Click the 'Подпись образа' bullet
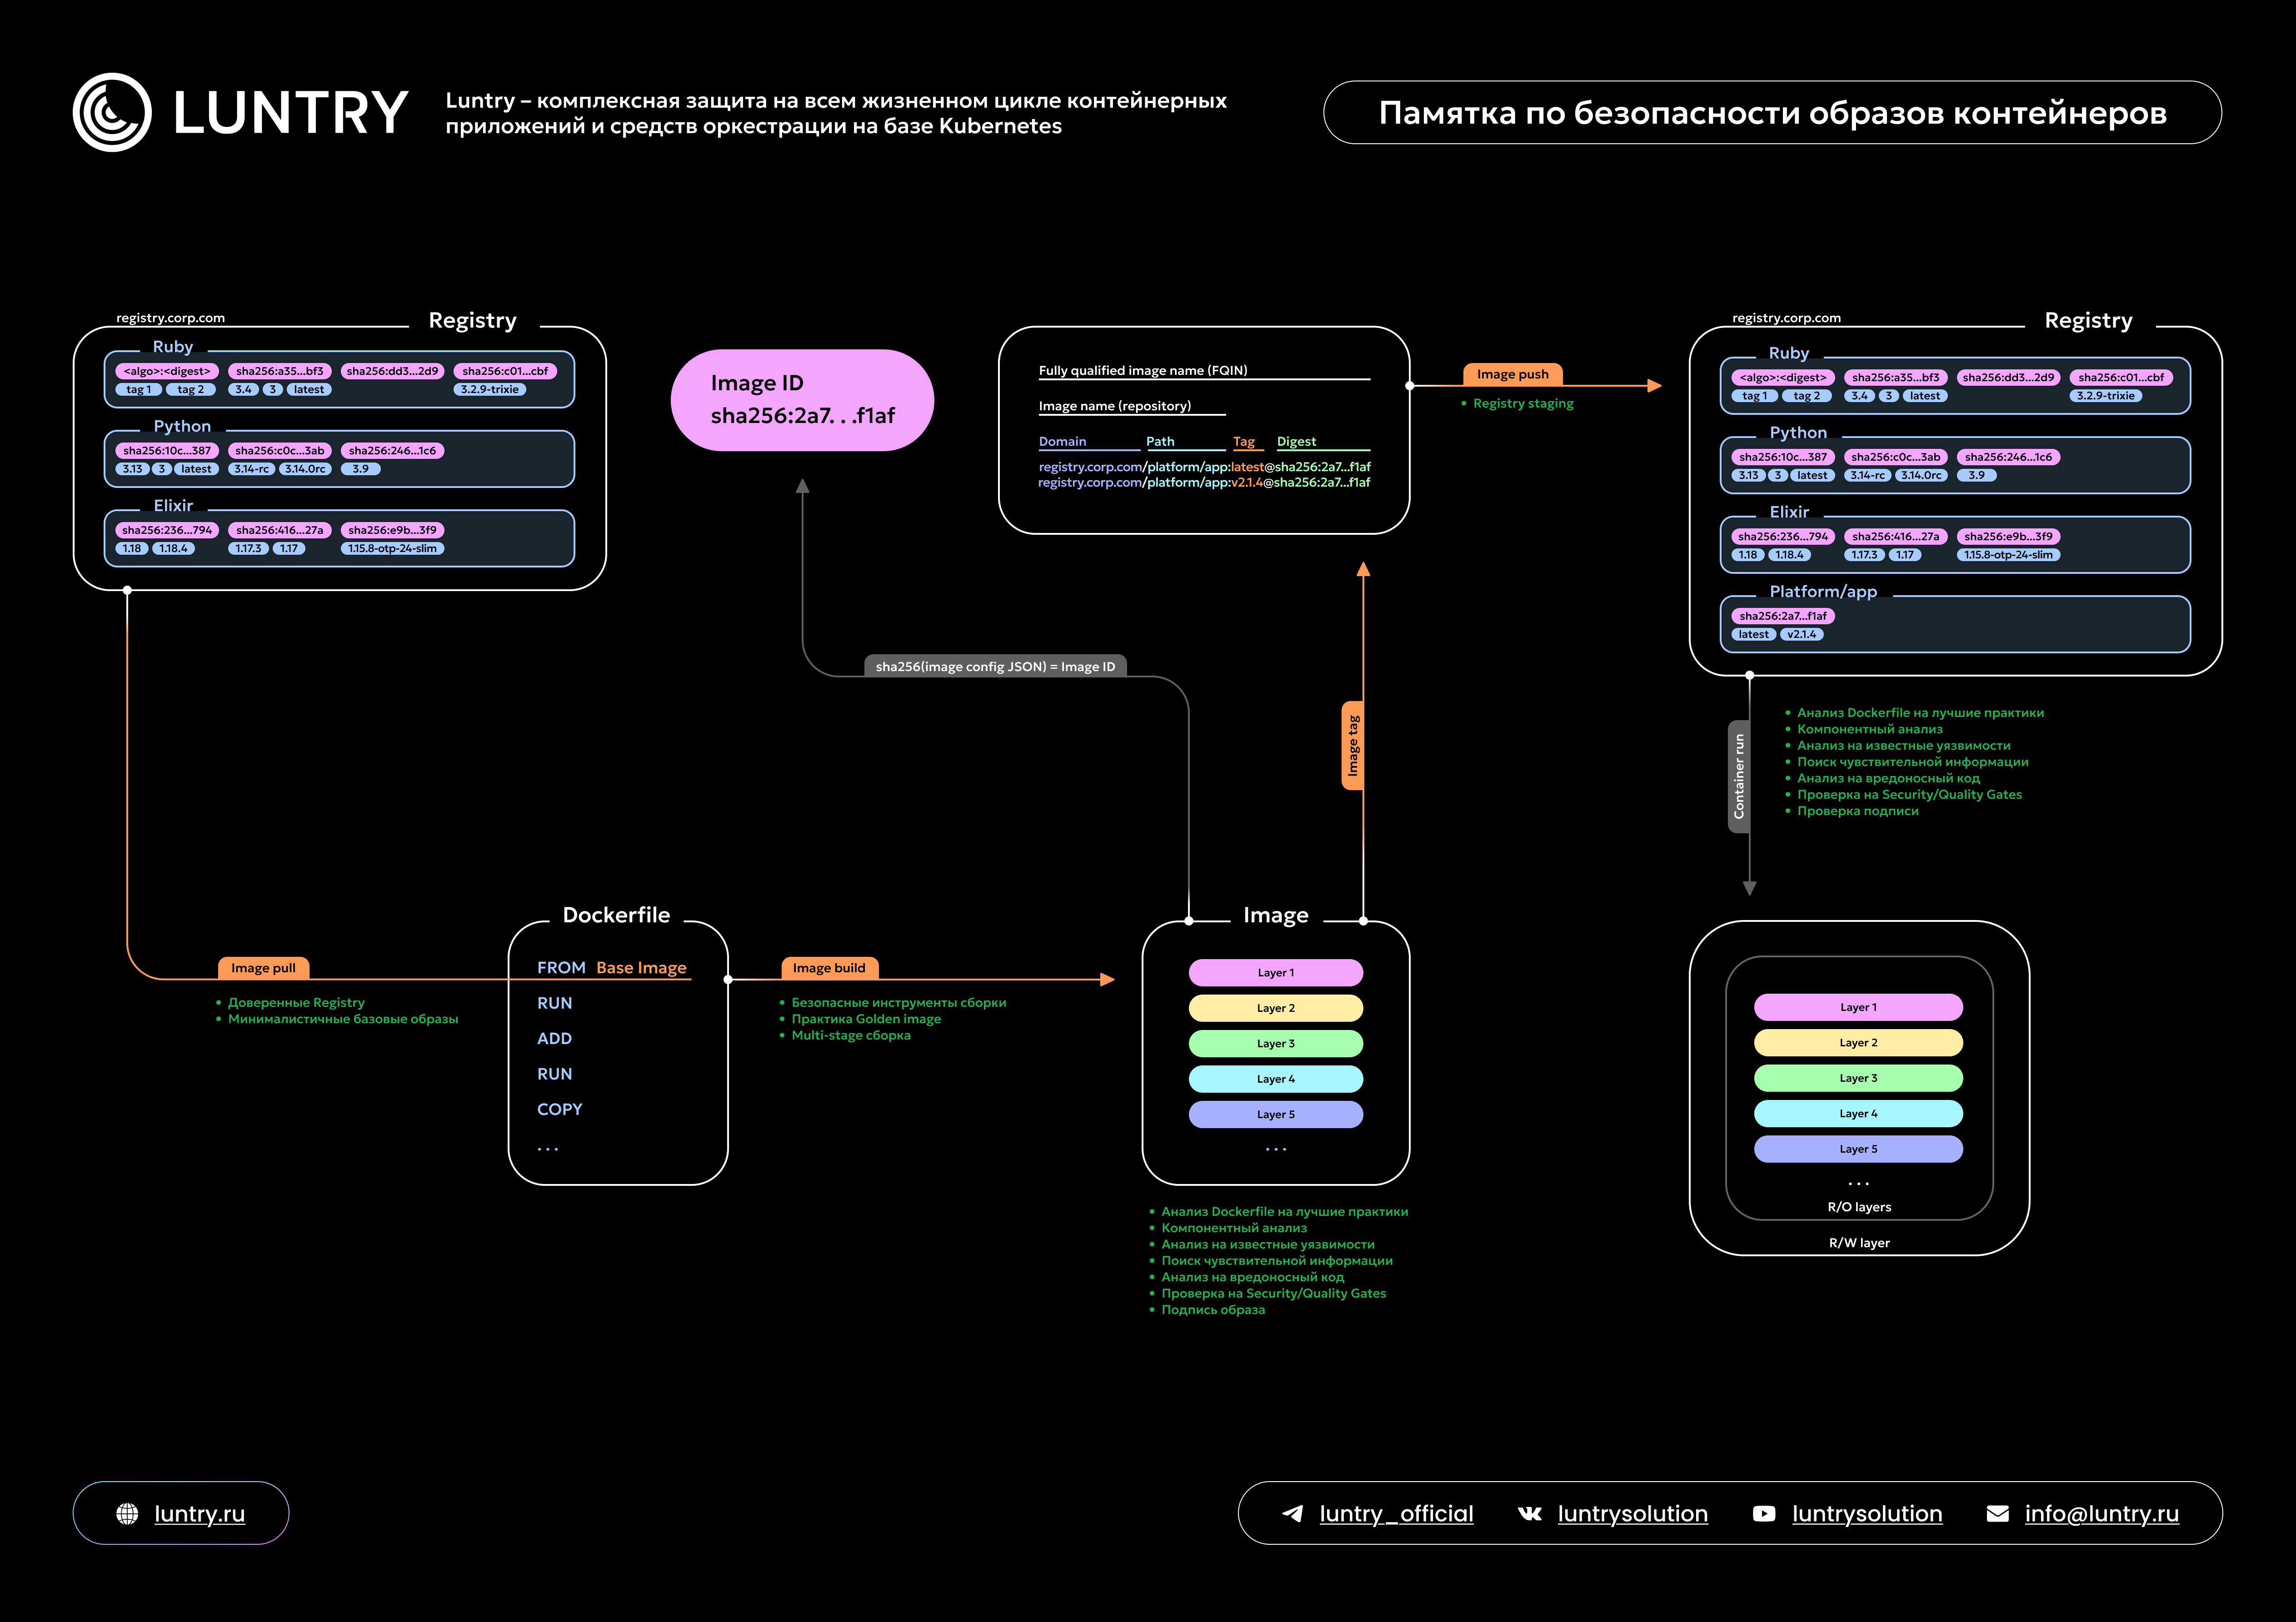The height and width of the screenshot is (1622, 2296). [1212, 1309]
